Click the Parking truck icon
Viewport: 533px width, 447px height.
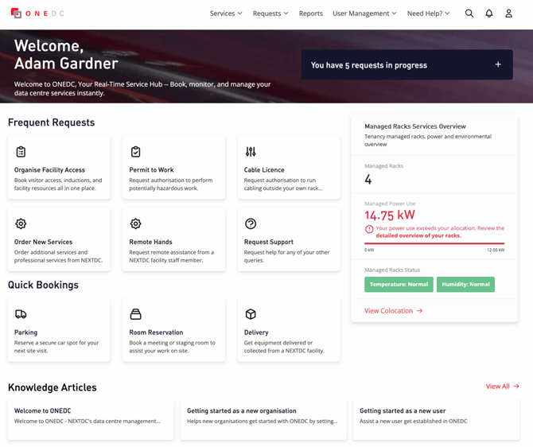[21, 314]
